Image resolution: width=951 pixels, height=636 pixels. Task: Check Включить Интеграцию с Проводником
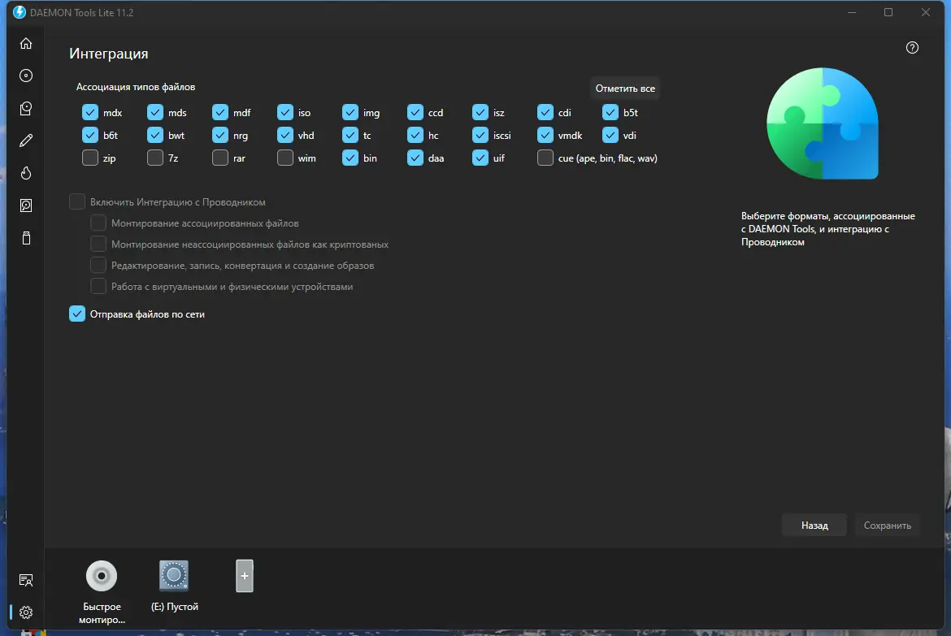coord(77,201)
